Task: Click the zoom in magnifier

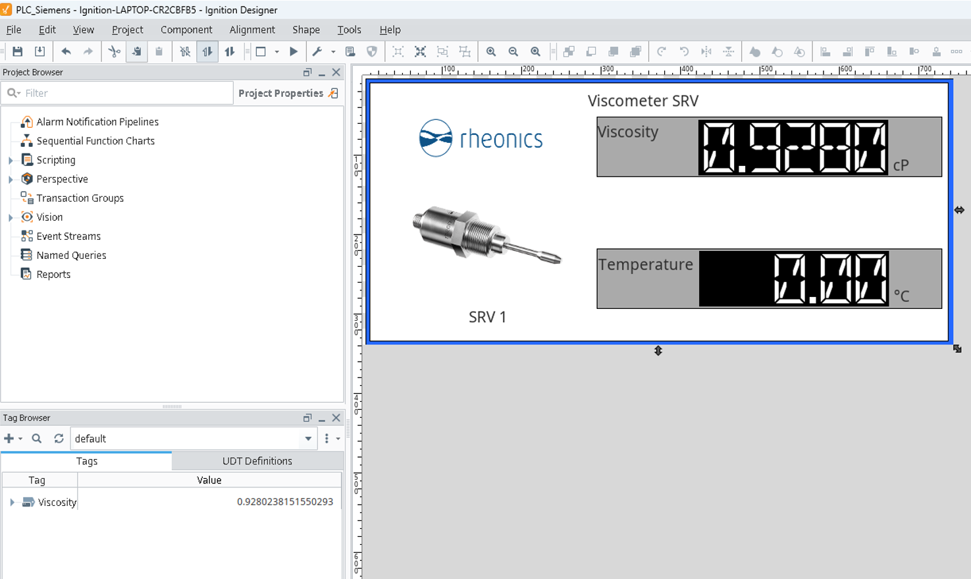Action: click(491, 51)
